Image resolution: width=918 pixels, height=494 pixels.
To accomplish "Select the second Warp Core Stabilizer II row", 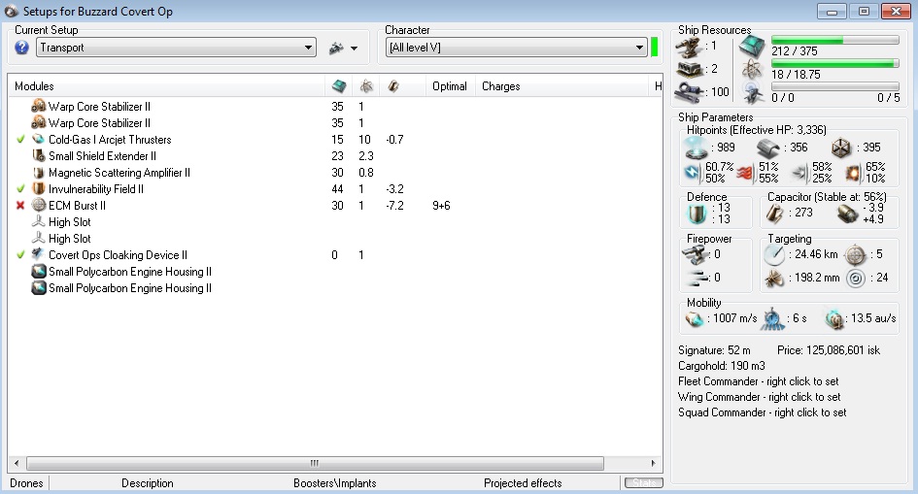I will click(x=335, y=122).
